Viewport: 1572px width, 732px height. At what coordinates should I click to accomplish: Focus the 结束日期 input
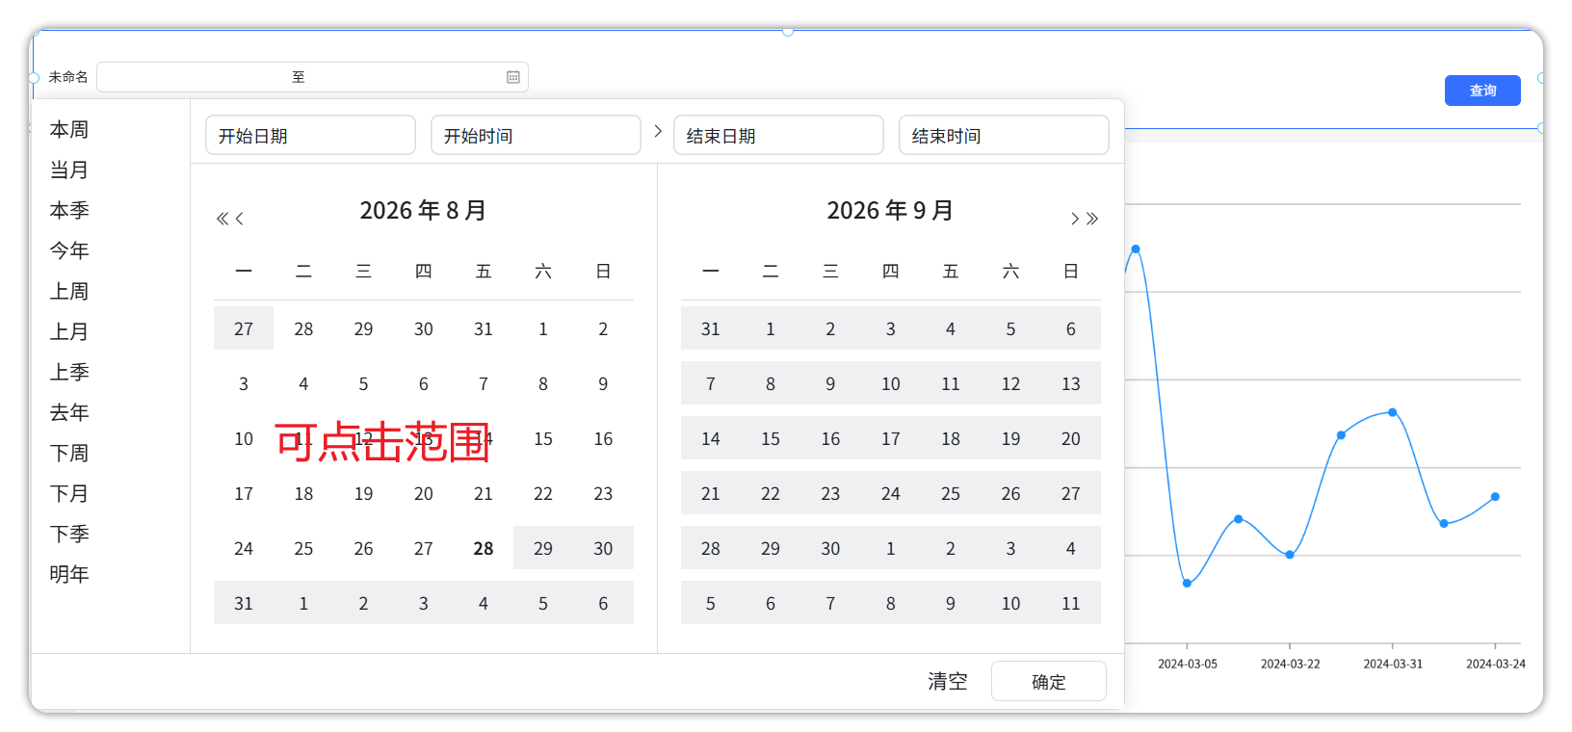778,135
